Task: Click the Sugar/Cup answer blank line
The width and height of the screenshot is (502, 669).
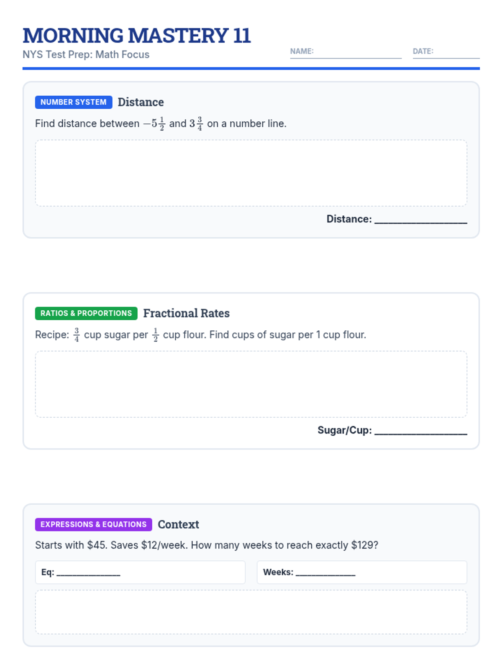Action: (x=421, y=431)
